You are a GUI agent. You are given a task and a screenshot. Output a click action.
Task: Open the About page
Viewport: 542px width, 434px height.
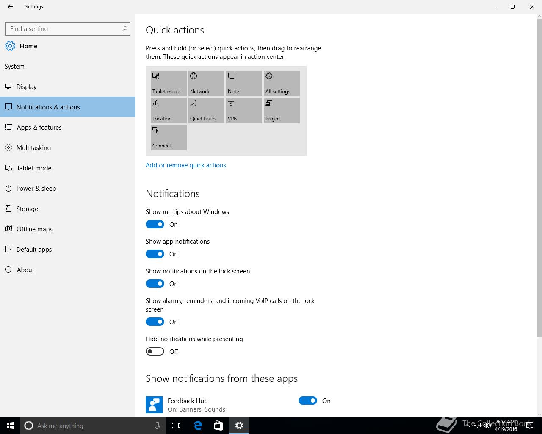pos(68,270)
